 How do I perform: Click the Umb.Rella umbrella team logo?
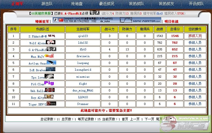[x=50, y=90]
